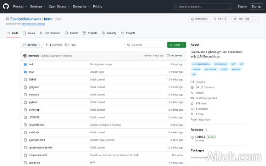Image resolution: width=266 pixels, height=166 pixels.
Task: Open the green Code dropdown
Action: click(x=177, y=45)
